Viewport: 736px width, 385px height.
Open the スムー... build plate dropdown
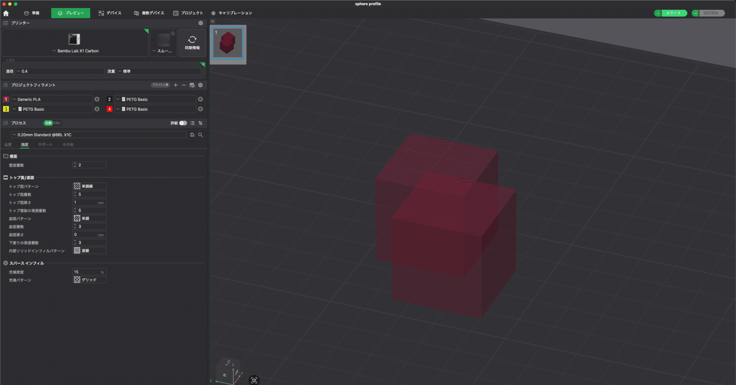coord(163,51)
